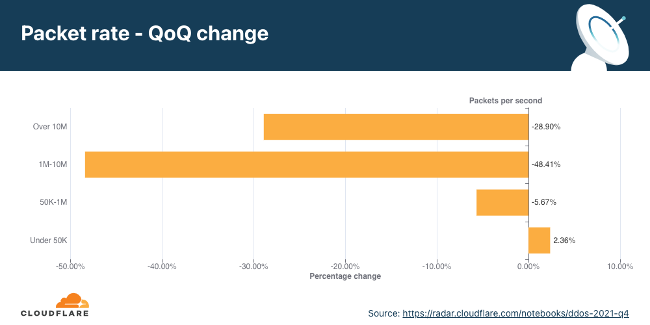Click the 10.00% axis tick label
This screenshot has height=325, width=650.
point(620,266)
